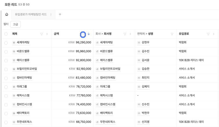Check the 미래그룹 row checkbox
The height and width of the screenshot is (127, 219).
coord(6,87)
